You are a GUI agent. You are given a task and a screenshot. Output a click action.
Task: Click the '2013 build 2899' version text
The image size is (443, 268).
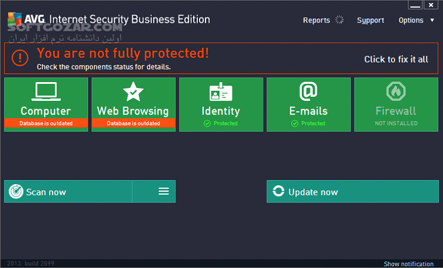(x=31, y=263)
